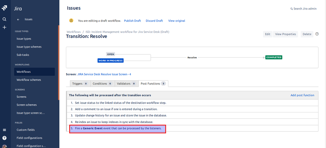
Task: Select the Fire a Generic Event row
Action: (x=192, y=128)
